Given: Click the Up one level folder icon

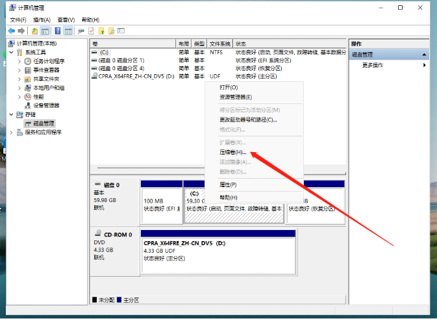Looking at the screenshot, I should point(34,31).
